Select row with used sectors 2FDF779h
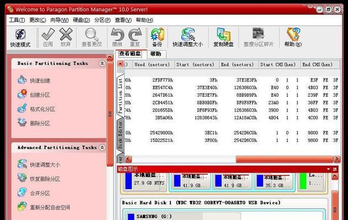 pyautogui.click(x=232, y=80)
